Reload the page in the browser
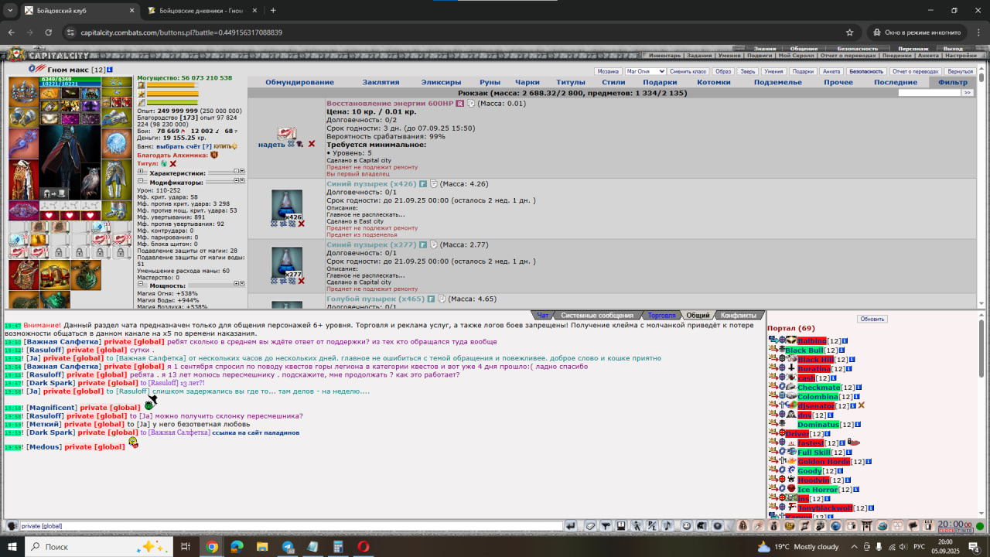 coord(49,32)
